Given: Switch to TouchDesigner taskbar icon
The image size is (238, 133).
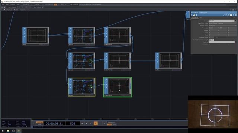Looking at the screenshot, I should [x=19, y=131].
